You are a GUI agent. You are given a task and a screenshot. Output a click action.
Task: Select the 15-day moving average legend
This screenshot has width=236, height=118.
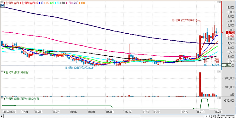click(x=47, y=3)
